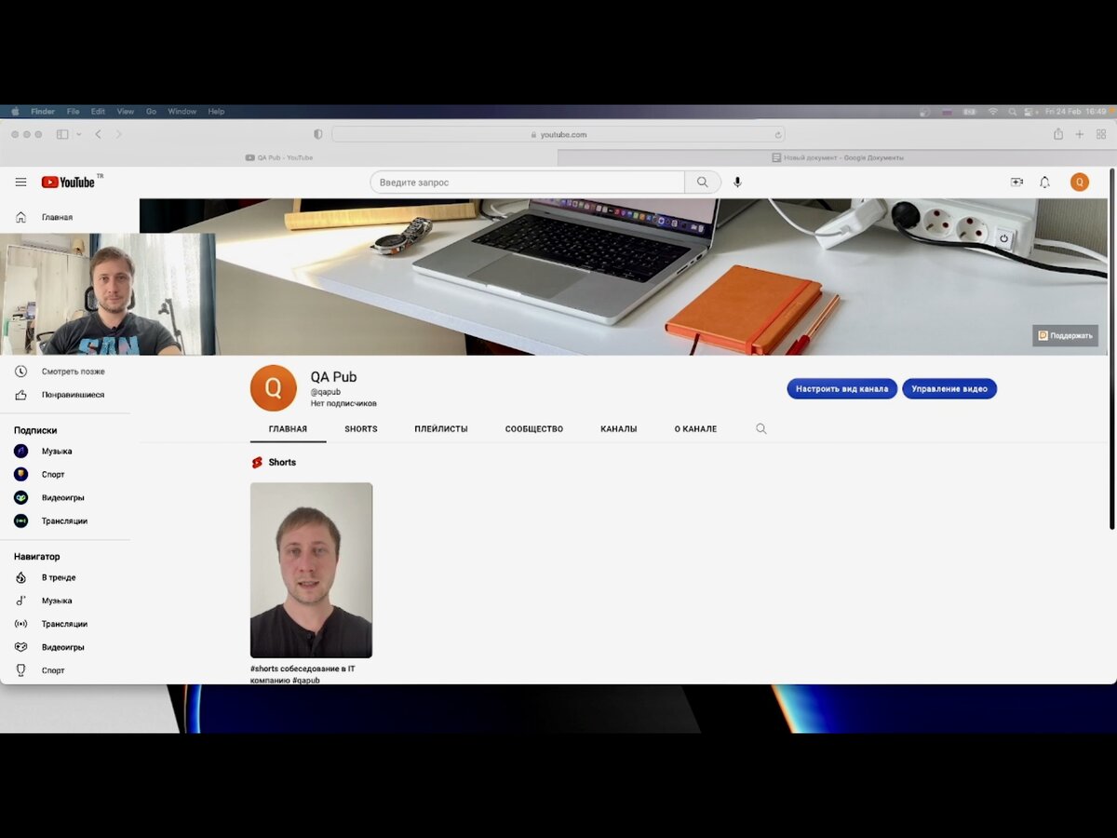Click the youtube.com address bar
The image size is (1117, 838).
(x=558, y=134)
